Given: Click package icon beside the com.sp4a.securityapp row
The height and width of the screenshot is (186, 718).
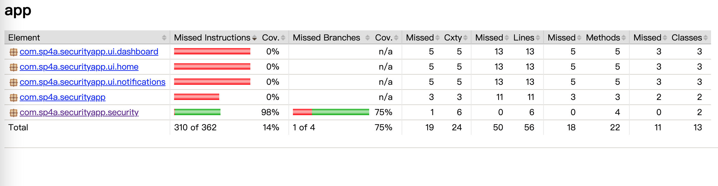Looking at the screenshot, I should coord(13,98).
